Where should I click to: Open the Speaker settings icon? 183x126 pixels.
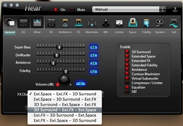click(160, 23)
